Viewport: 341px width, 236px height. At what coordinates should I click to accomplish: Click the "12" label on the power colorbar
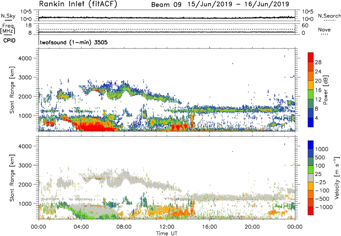(x=318, y=100)
